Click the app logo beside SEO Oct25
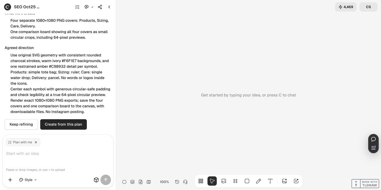381x190 pixels. (x=8, y=7)
